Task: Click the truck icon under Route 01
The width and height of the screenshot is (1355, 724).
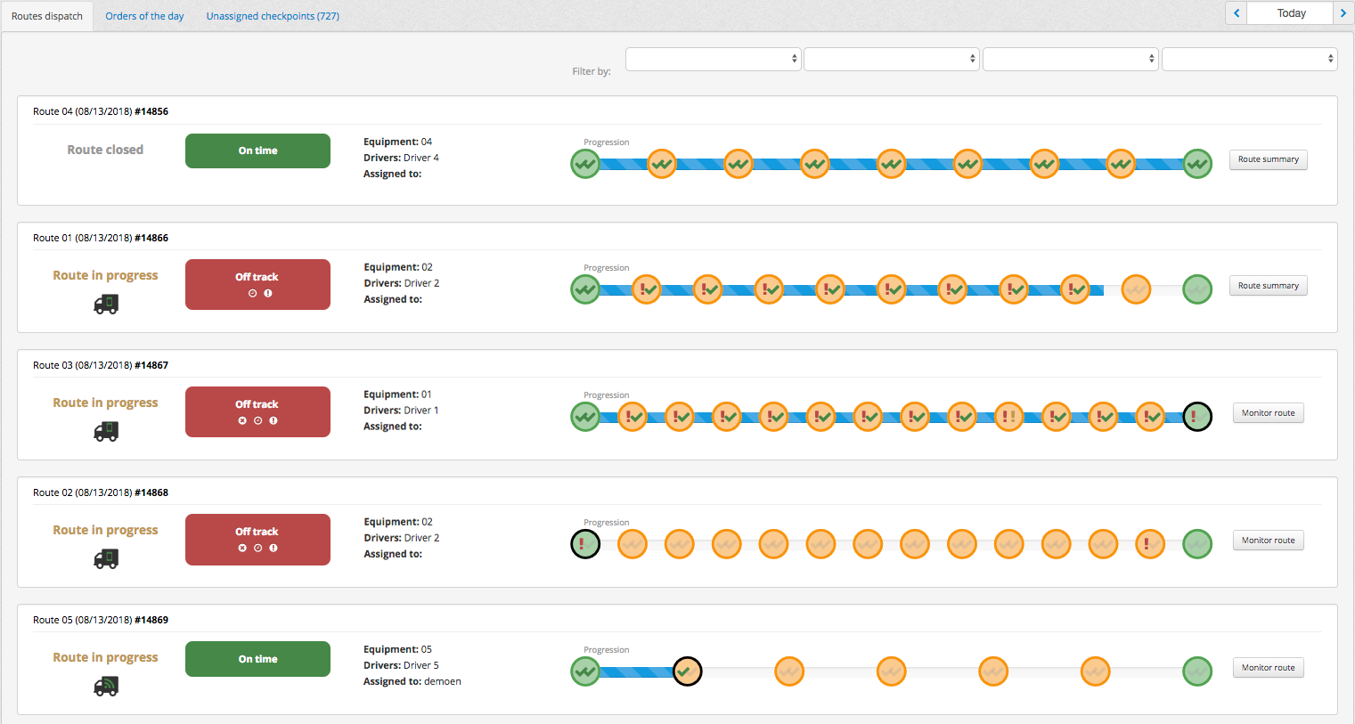Action: pyautogui.click(x=106, y=305)
